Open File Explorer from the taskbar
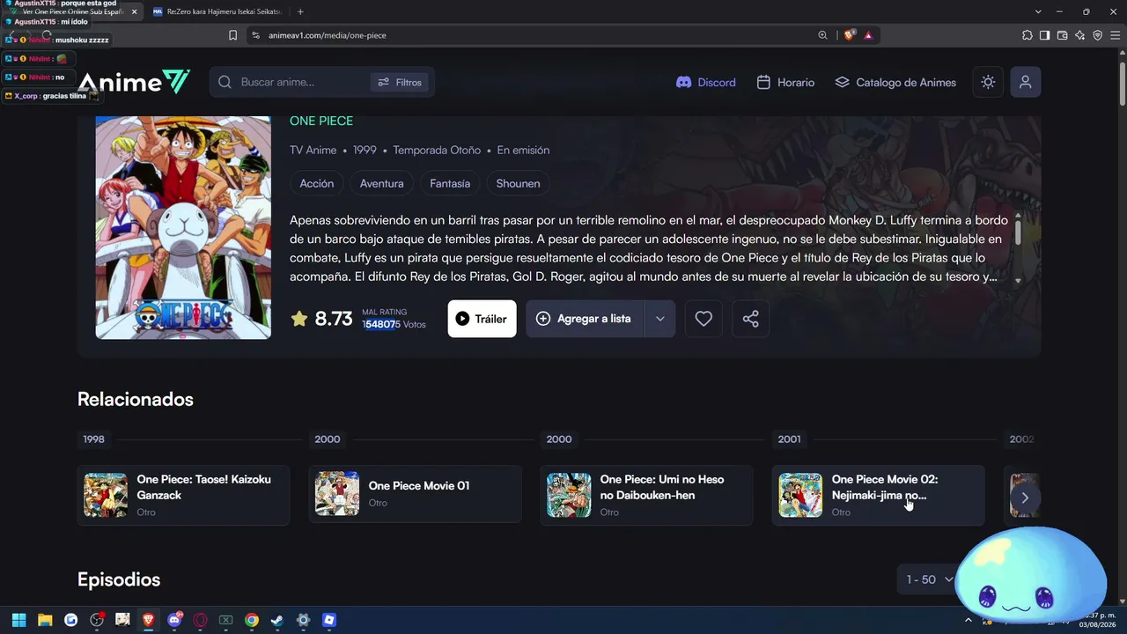The width and height of the screenshot is (1127, 634). 45,620
